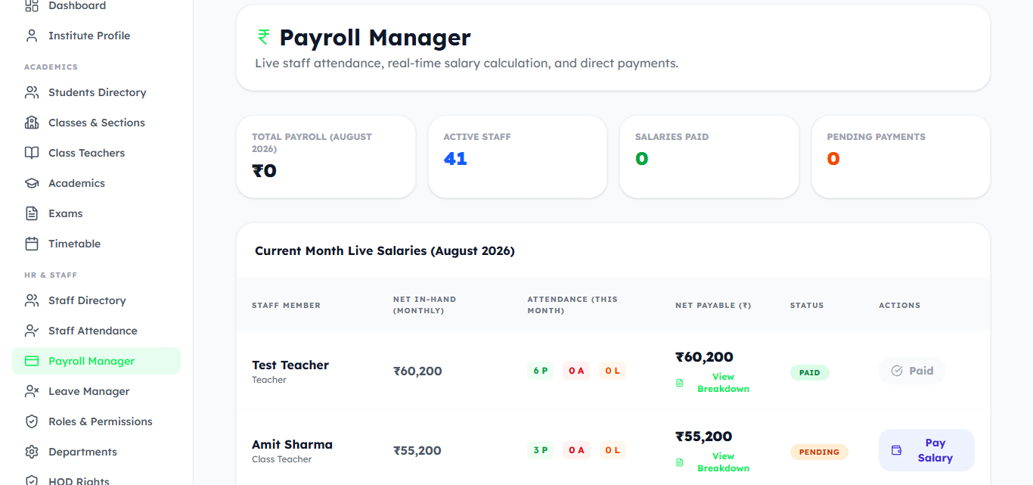The height and width of the screenshot is (485, 1033).
Task: Click the Test Teacher staff name
Action: [290, 365]
